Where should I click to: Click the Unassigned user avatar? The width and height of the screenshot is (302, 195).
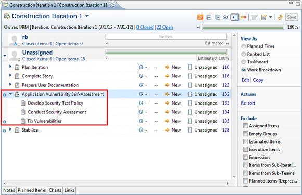(14, 56)
